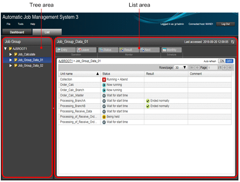Select Job_Group_Data_02 in the tree
240x182 pixels.
[x=31, y=66]
